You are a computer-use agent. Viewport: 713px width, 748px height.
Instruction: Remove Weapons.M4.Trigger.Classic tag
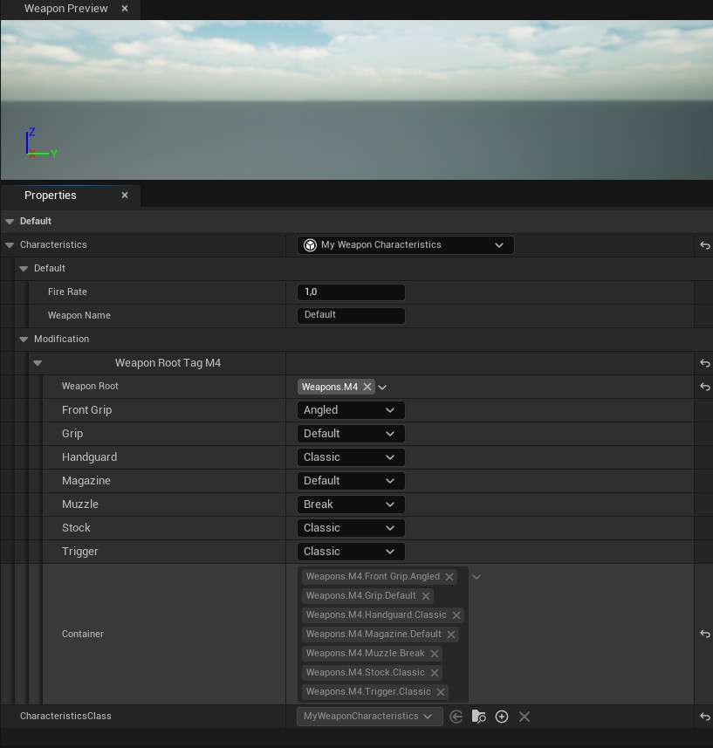pos(441,692)
